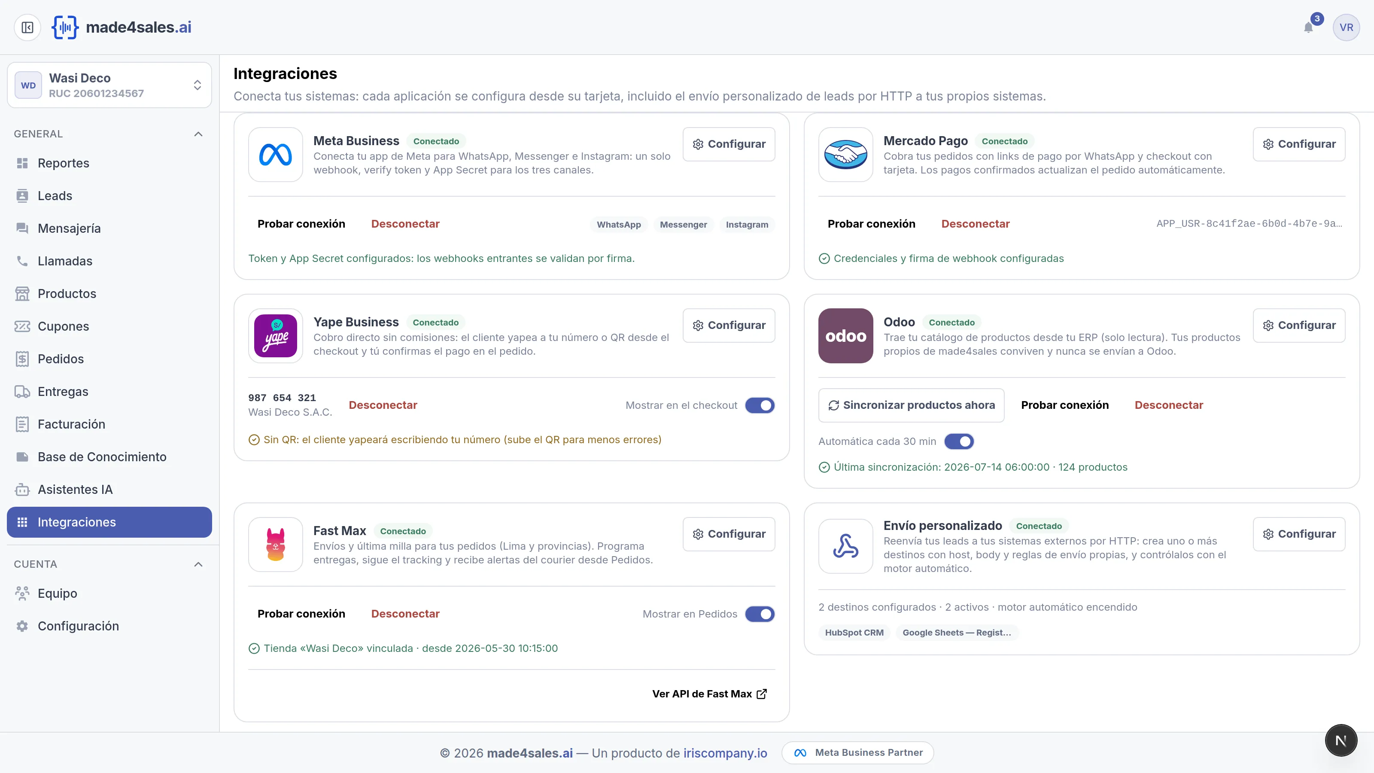Click the made4sales.ai waveform logo

point(65,27)
